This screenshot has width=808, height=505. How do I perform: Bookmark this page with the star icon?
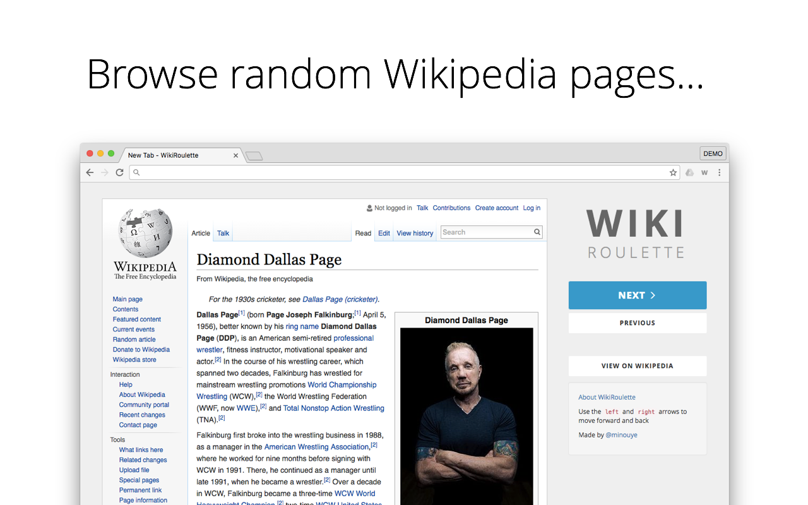pyautogui.click(x=673, y=172)
